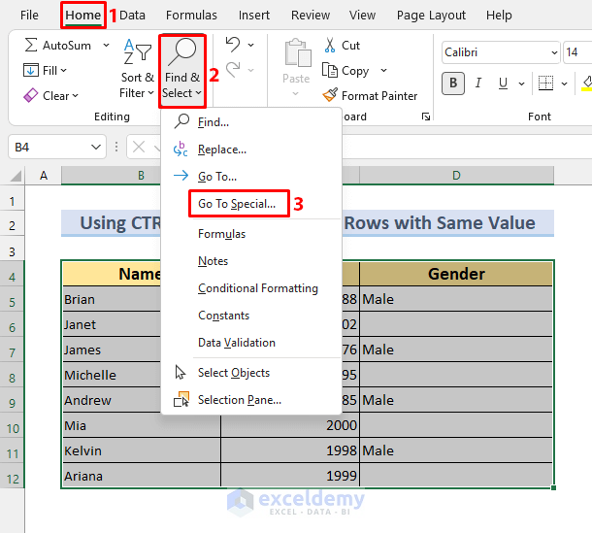Click the formula bar Cancel X icon
592x533 pixels.
point(139,147)
